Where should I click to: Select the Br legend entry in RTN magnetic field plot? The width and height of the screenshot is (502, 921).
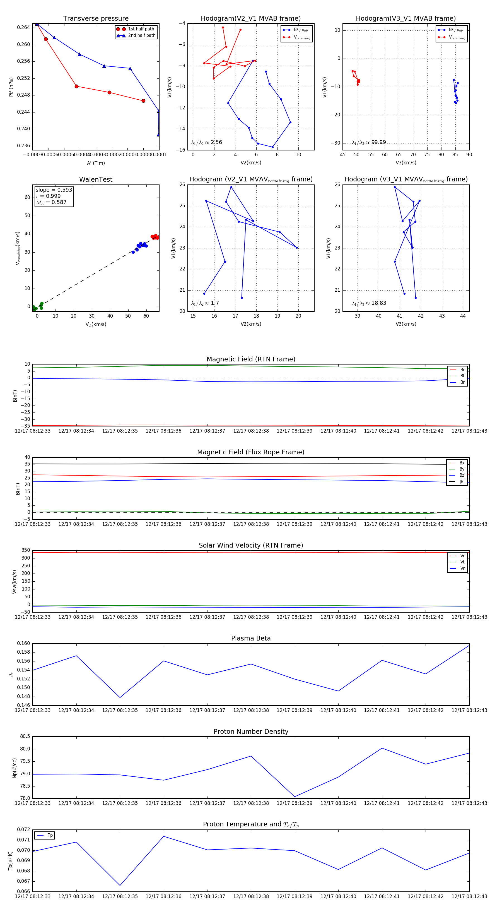tap(458, 370)
